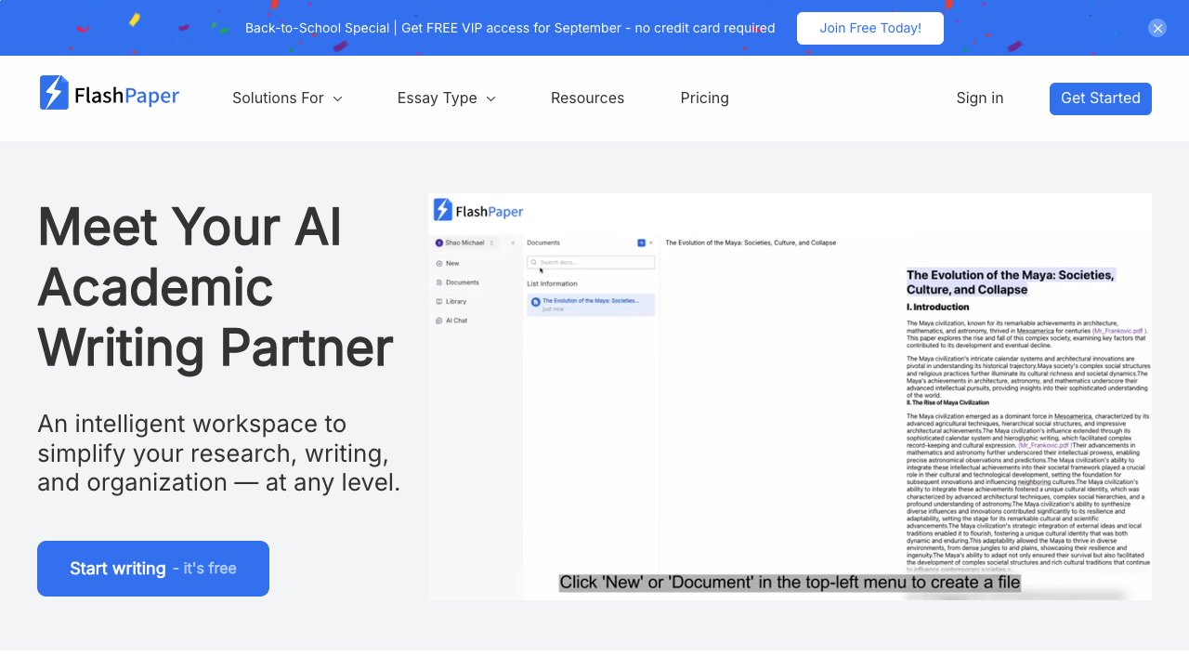Image resolution: width=1189 pixels, height=669 pixels.
Task: Expand the Solutions For menu
Action: 287,98
